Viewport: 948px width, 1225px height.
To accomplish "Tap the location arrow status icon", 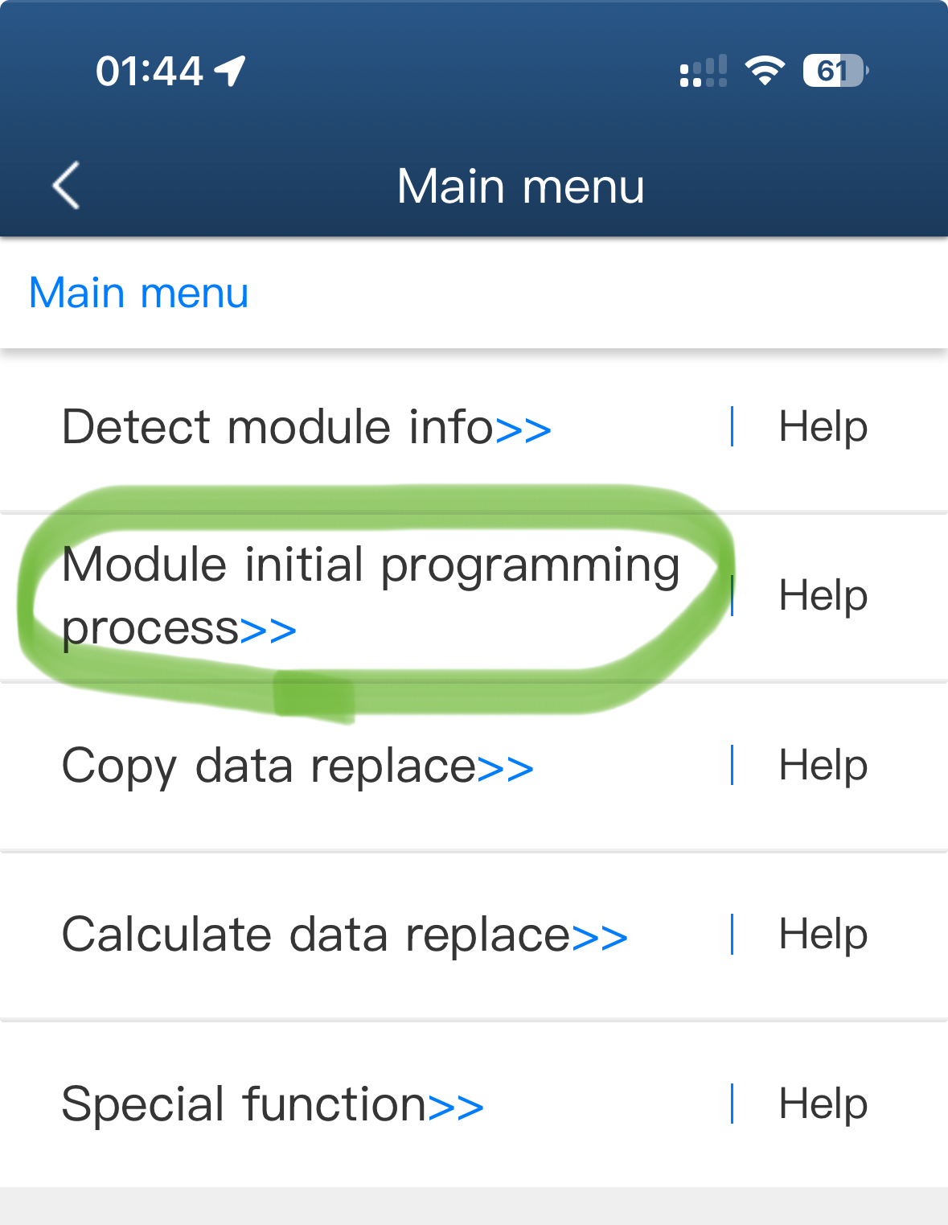I will pyautogui.click(x=231, y=71).
